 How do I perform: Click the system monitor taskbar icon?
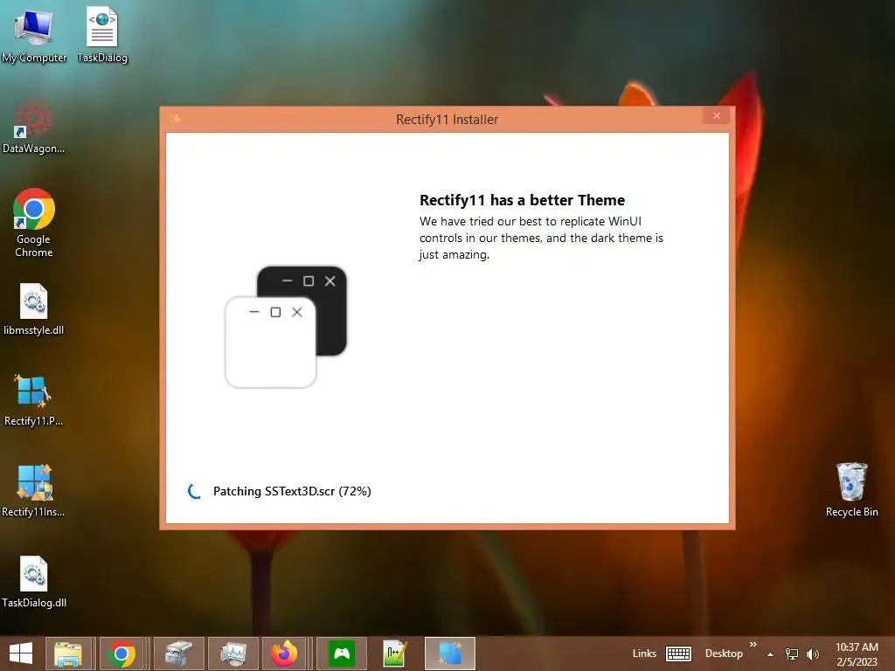(232, 654)
